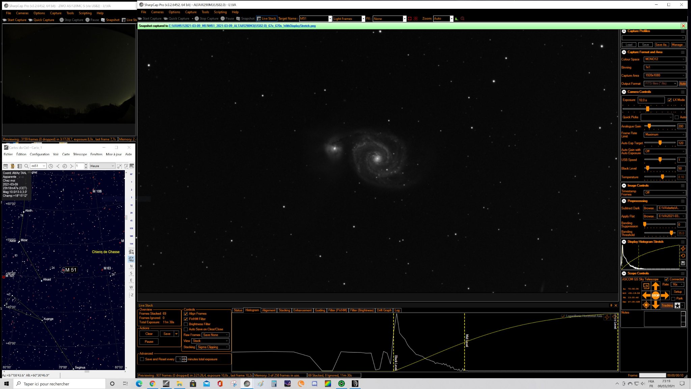Image resolution: width=691 pixels, height=389 pixels.
Task: Open the Télescope menu in Cartes du Ciel
Action: pos(80,154)
